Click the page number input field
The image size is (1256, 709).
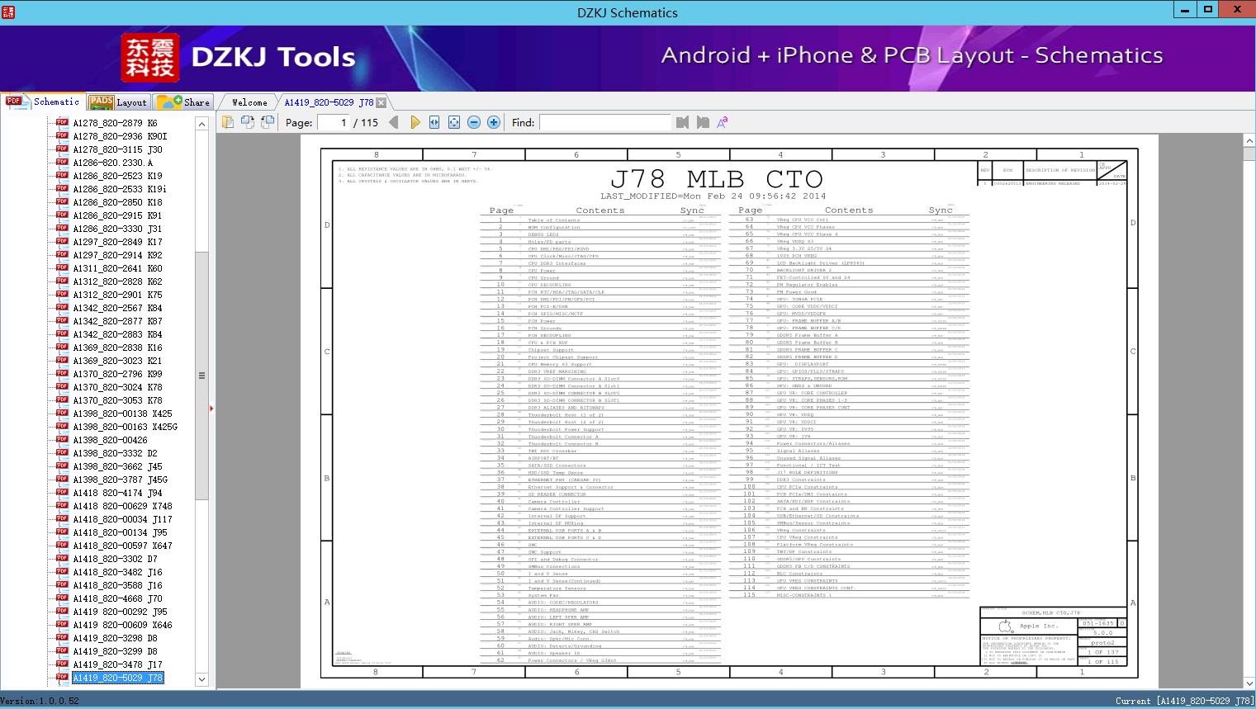click(333, 122)
